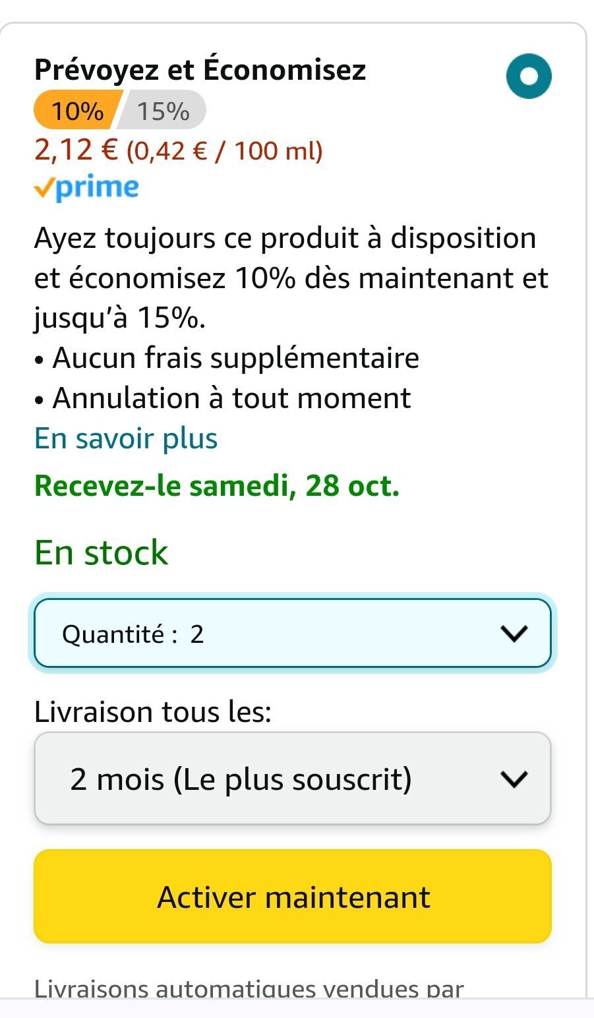Tap the En stock availability label
Image resolution: width=594 pixels, height=1018 pixels.
(102, 553)
